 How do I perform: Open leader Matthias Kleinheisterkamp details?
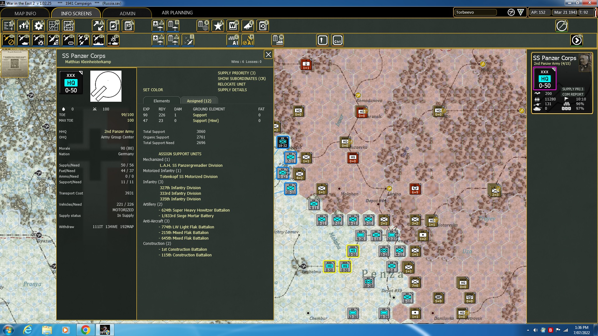[x=88, y=62]
